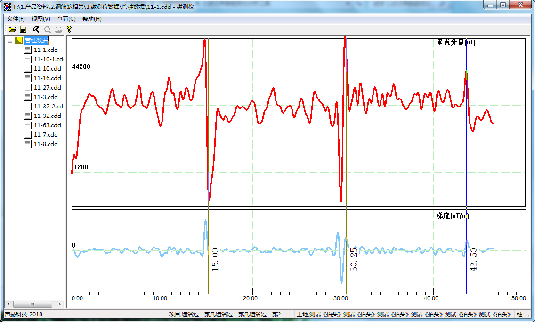Click the Open file toolbar icon
The width and height of the screenshot is (535, 322).
coord(12,29)
